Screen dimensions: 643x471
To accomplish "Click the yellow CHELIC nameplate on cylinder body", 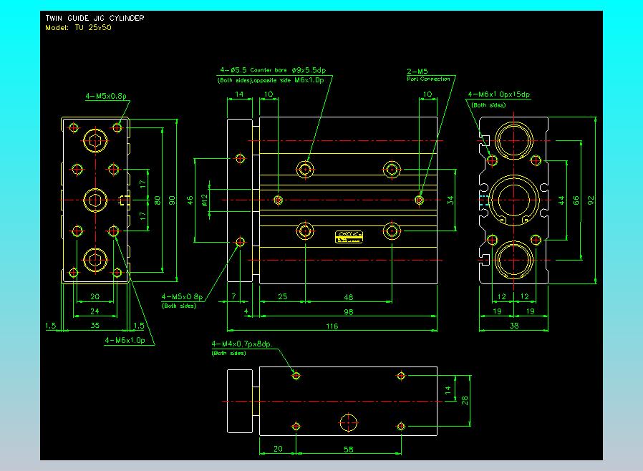I will pos(349,235).
